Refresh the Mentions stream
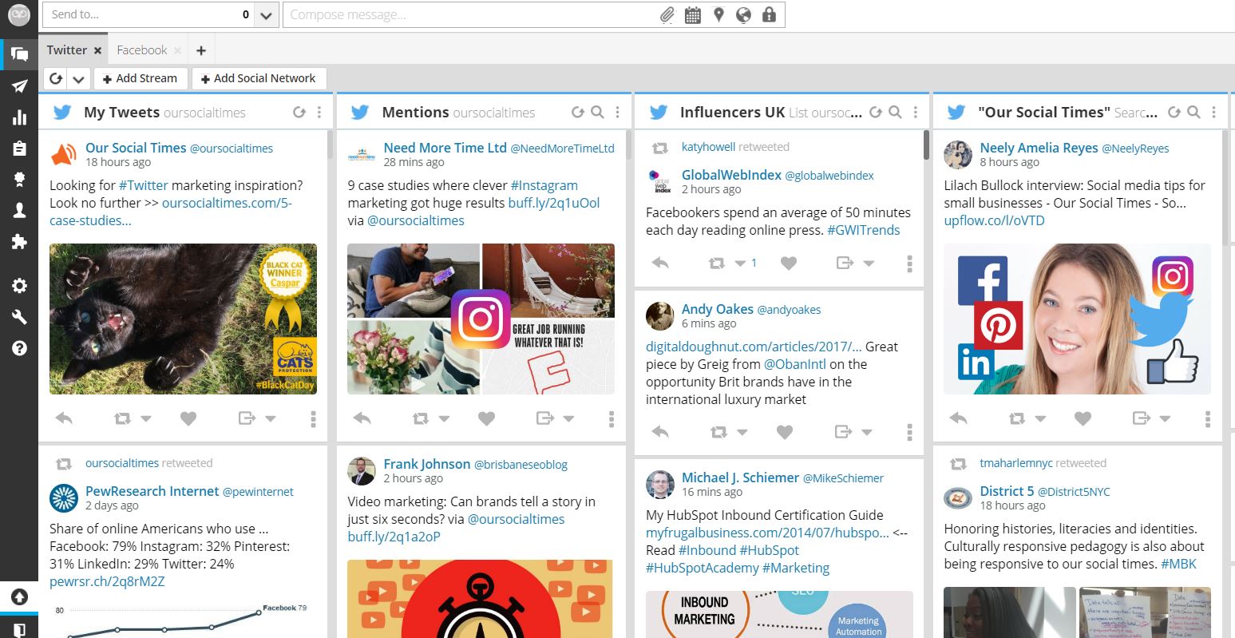This screenshot has height=638, width=1235. point(577,113)
